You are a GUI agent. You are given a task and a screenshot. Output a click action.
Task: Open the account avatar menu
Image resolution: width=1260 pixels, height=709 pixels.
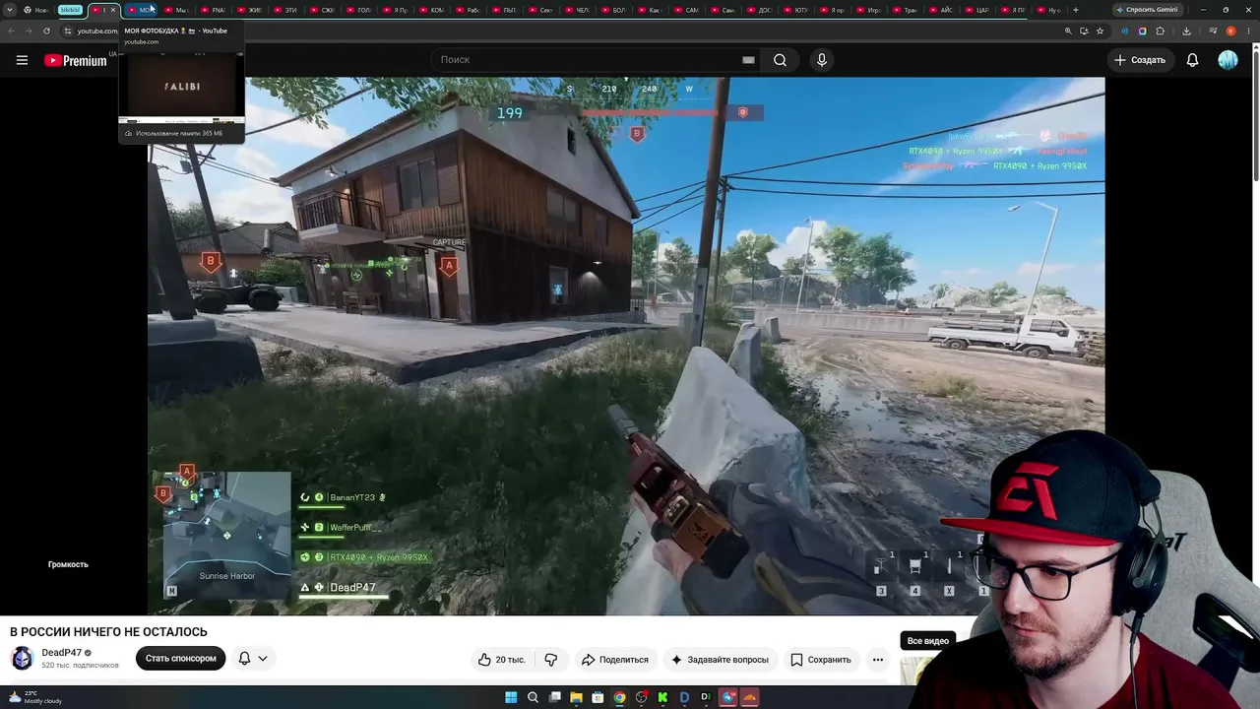1228,60
